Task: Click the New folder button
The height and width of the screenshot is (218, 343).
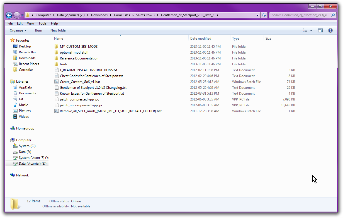Action: click(59, 30)
